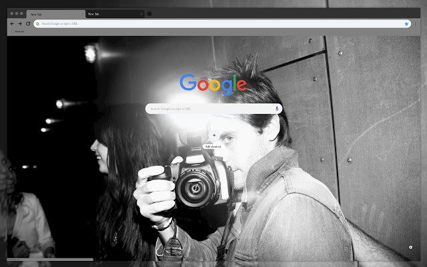Reload the current page
427x267 pixels.
click(x=28, y=24)
